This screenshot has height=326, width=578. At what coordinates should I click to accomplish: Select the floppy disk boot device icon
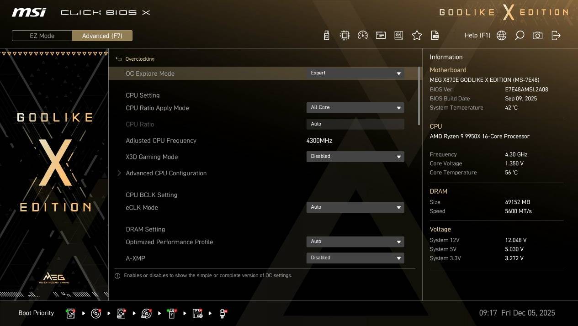pyautogui.click(x=197, y=313)
